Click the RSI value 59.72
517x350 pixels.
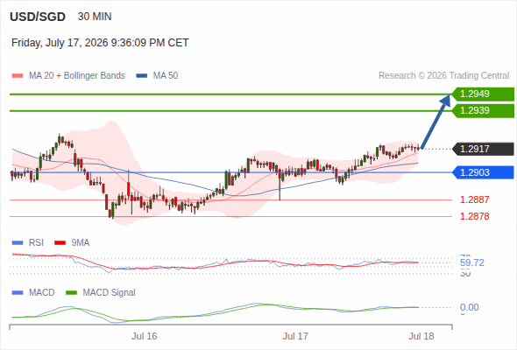tap(472, 262)
